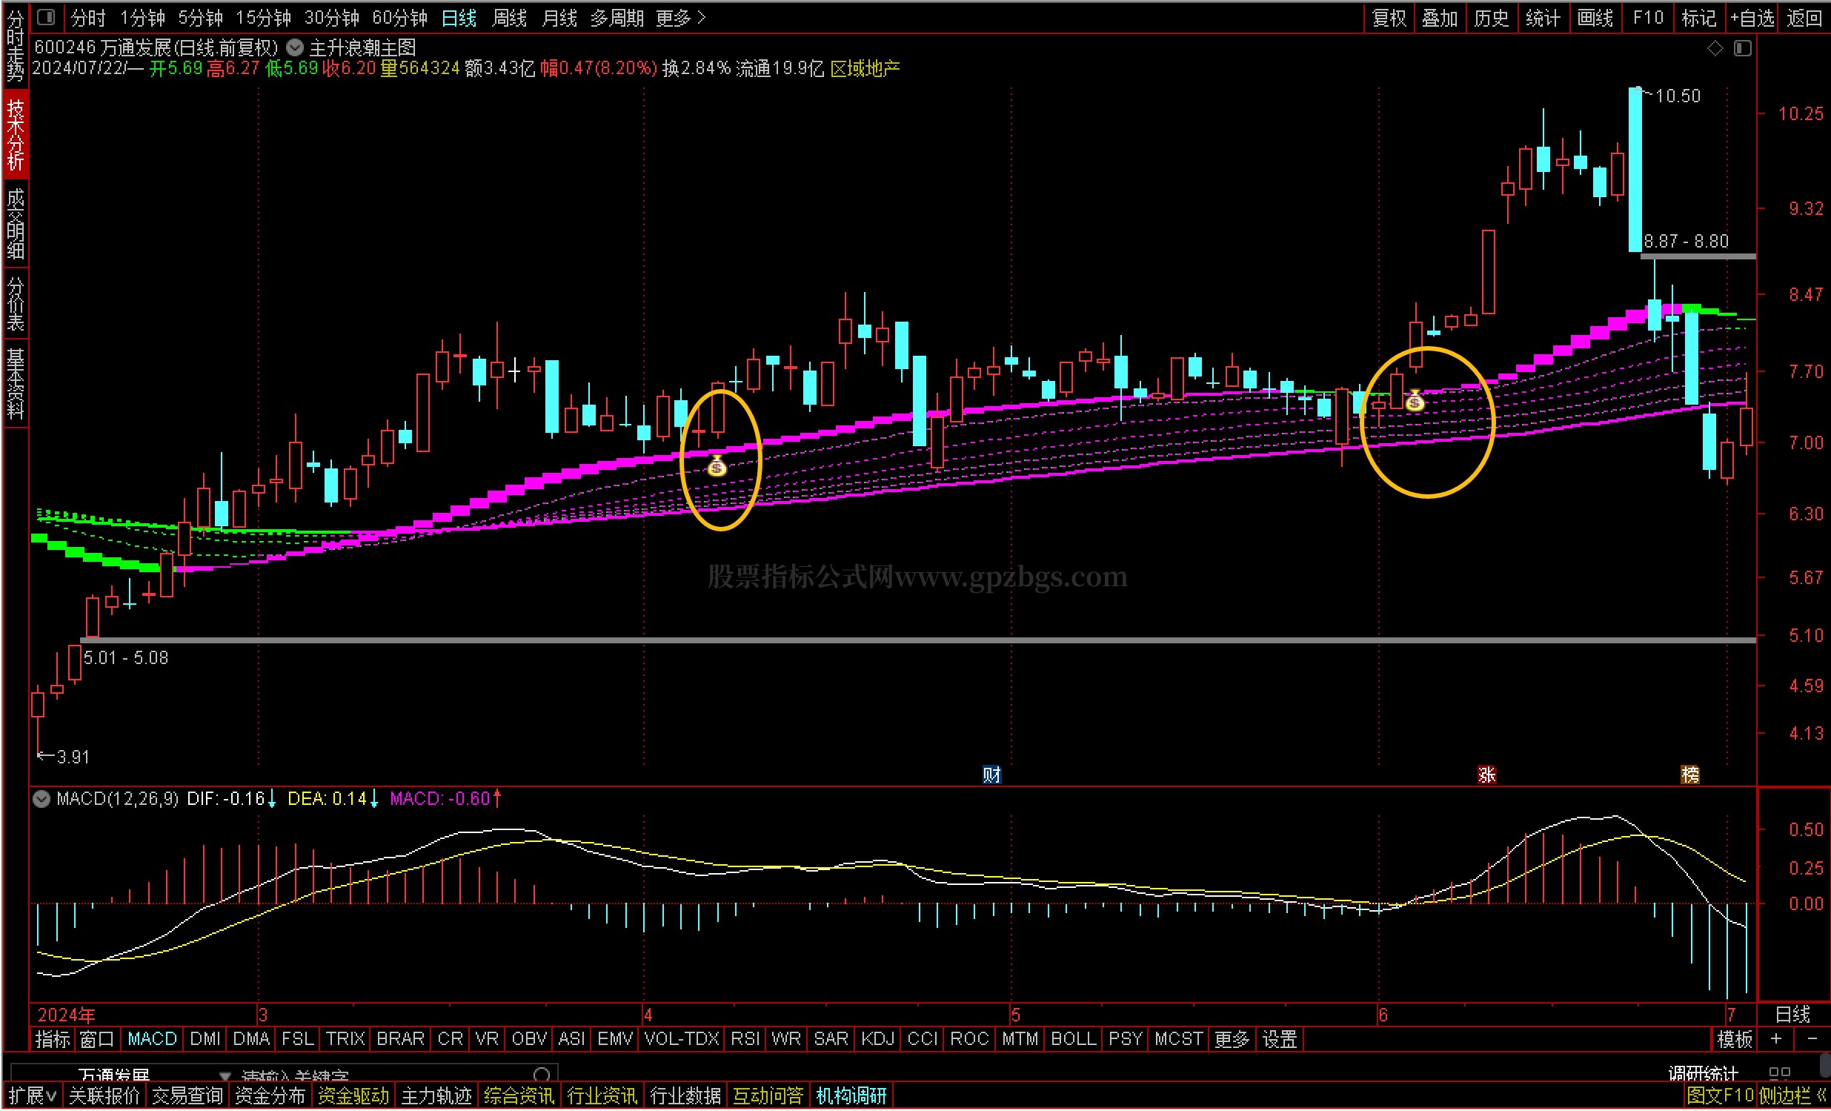Click the window layout icon at top-left
Screen dimensions: 1831x1111
[x=46, y=16]
